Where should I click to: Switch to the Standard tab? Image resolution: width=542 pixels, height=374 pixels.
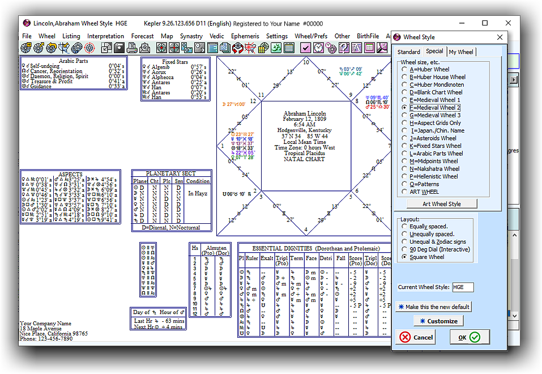coord(408,52)
